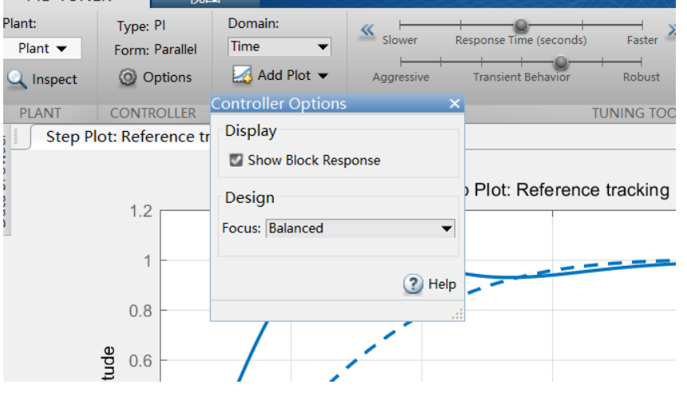The height and width of the screenshot is (412, 687).
Task: Toggle Show Block Response checkbox
Action: (x=235, y=160)
